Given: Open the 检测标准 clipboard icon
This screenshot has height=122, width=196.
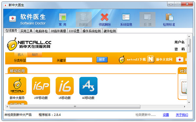Looking at the screenshot, I should [x=169, y=20].
